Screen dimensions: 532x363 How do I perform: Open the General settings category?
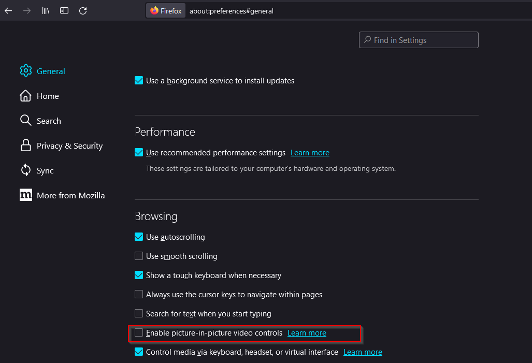51,71
